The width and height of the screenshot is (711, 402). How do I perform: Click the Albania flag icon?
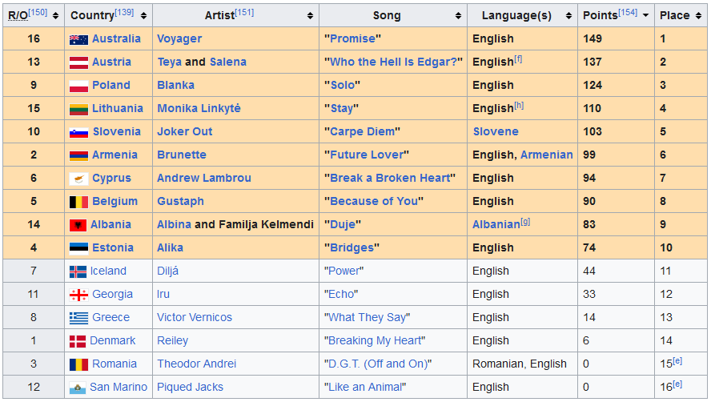coord(78,225)
